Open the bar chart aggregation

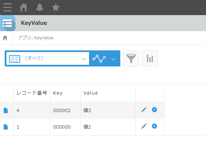(x=150, y=58)
